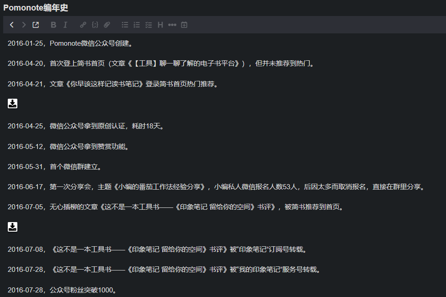Insert a hyperlink
Screen dimensions: 446x297
click(x=83, y=25)
